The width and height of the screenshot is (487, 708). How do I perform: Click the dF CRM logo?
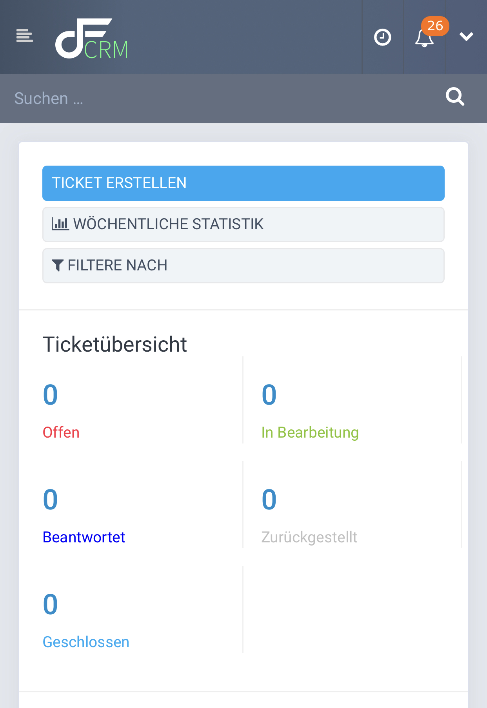coord(92,38)
